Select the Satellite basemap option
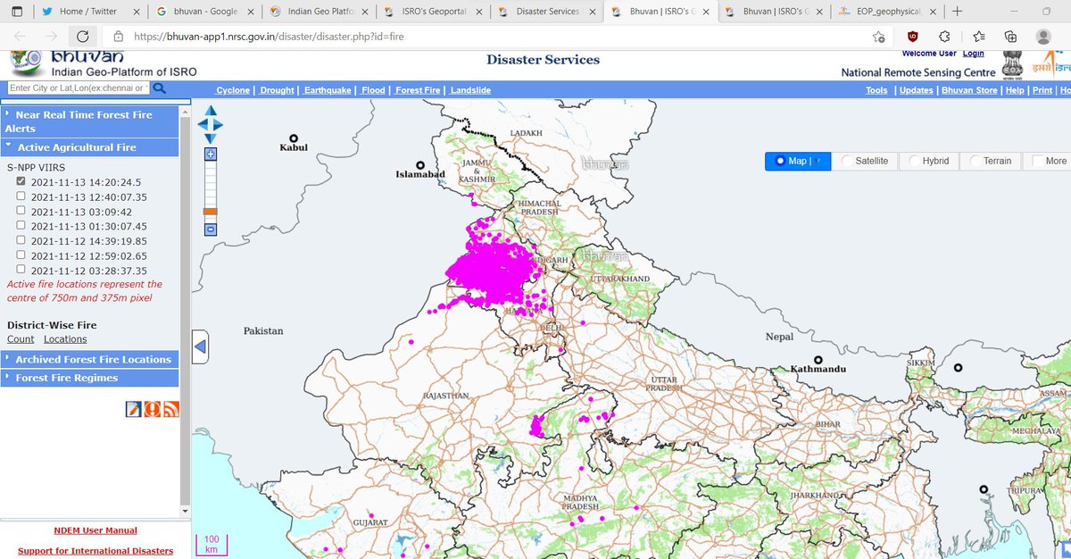The image size is (1071, 559). pyautogui.click(x=864, y=161)
